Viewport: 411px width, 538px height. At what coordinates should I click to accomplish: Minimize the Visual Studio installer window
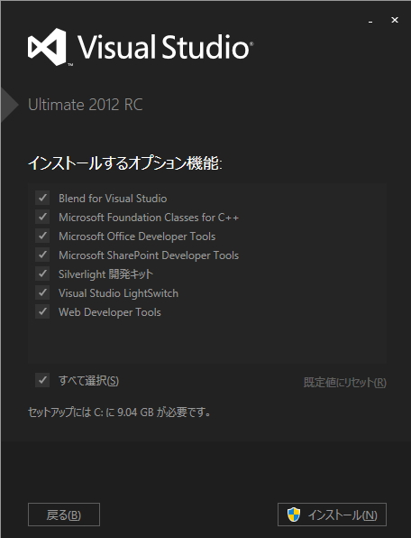[x=370, y=21]
